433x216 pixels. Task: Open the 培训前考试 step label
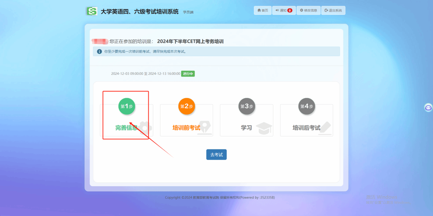(186, 128)
